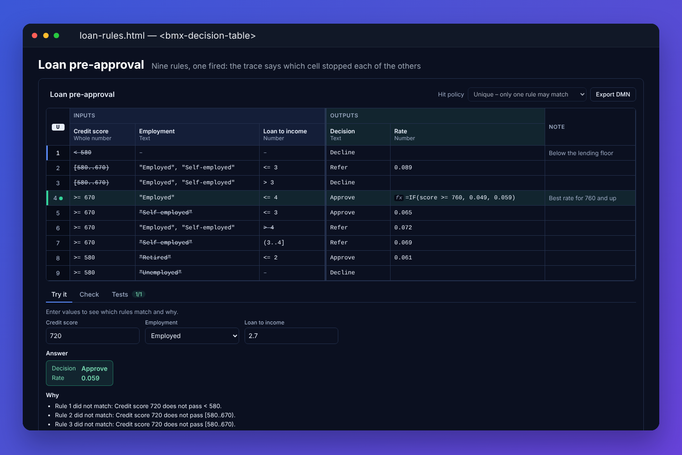Click the Answer card showing Approve 0.059
Viewport: 682px width, 455px height.
80,373
